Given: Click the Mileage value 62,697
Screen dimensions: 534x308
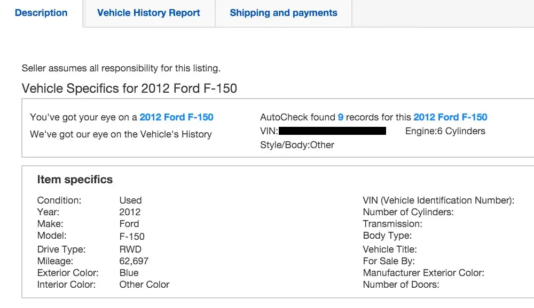Looking at the screenshot, I should [x=133, y=261].
